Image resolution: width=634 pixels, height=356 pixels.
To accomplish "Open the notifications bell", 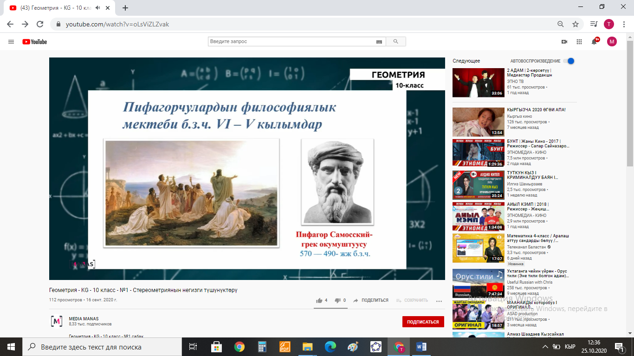I will click(595, 41).
